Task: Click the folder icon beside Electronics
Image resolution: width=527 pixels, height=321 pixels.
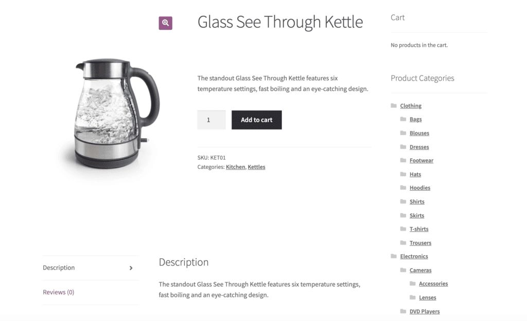Action: click(x=393, y=256)
